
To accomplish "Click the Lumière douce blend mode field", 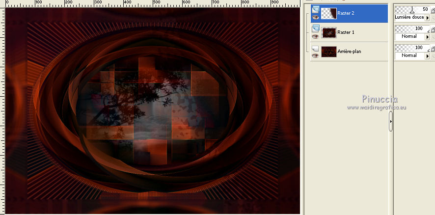I will (410, 18).
